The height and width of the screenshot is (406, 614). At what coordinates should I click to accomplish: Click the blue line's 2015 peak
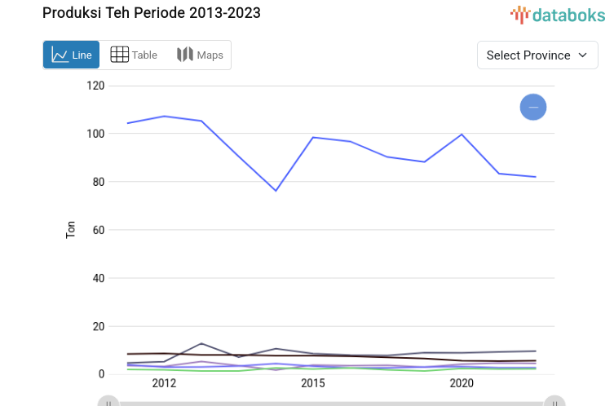(313, 137)
